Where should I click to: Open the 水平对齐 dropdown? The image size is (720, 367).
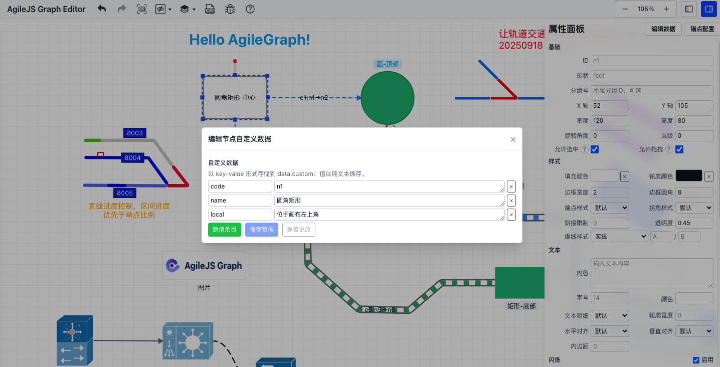(x=610, y=331)
